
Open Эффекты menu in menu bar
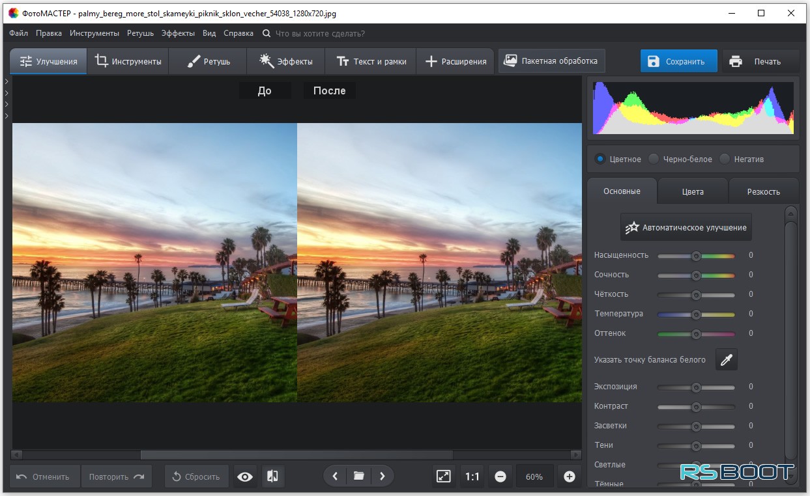(x=178, y=33)
